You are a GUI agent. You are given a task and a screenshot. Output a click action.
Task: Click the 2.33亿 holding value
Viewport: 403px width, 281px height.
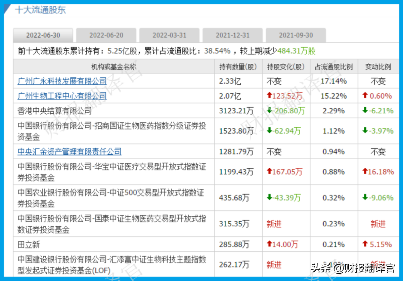coord(230,81)
